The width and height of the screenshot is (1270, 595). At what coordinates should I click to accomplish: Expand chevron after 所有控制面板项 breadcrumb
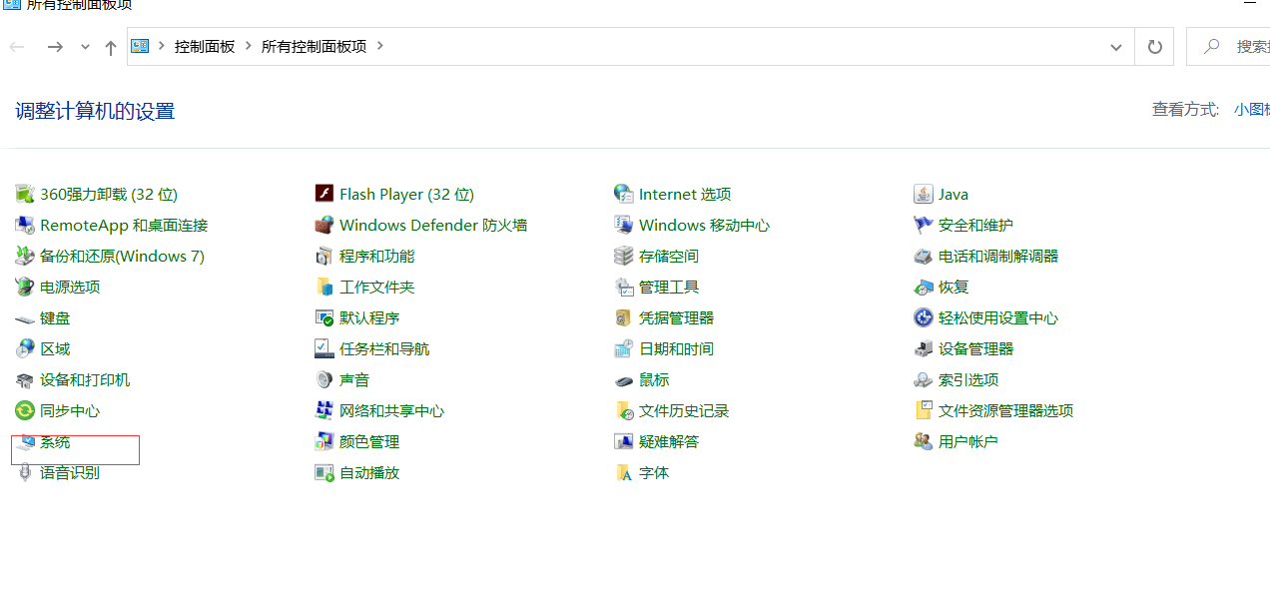click(x=379, y=46)
